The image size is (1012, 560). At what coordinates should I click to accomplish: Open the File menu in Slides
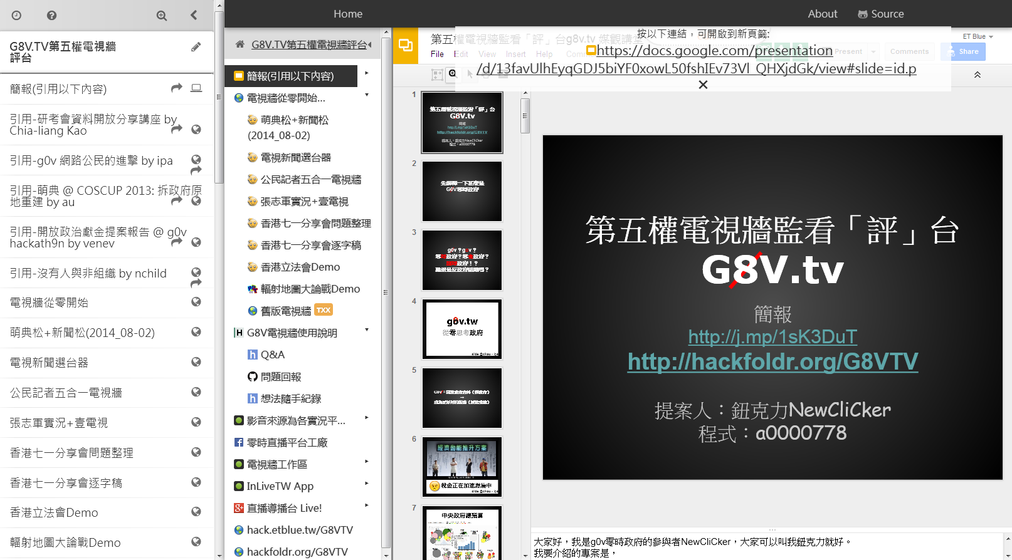tap(437, 54)
